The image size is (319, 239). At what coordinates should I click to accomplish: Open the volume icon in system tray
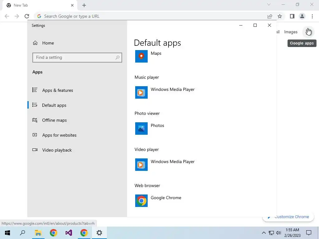coord(279,233)
